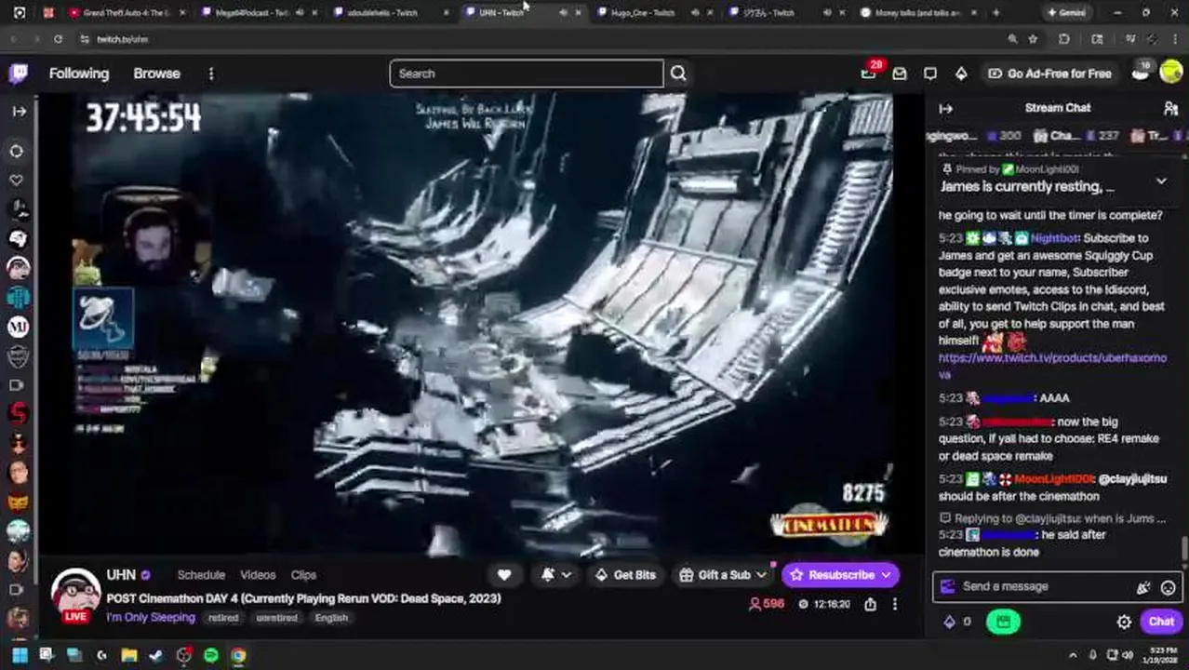The width and height of the screenshot is (1189, 670).
Task: Reload the page in the browser
Action: (58, 39)
